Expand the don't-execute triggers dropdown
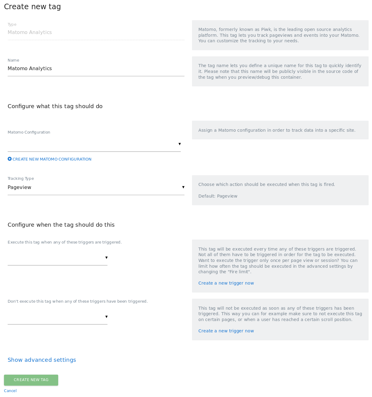The height and width of the screenshot is (397, 372). pos(107,316)
